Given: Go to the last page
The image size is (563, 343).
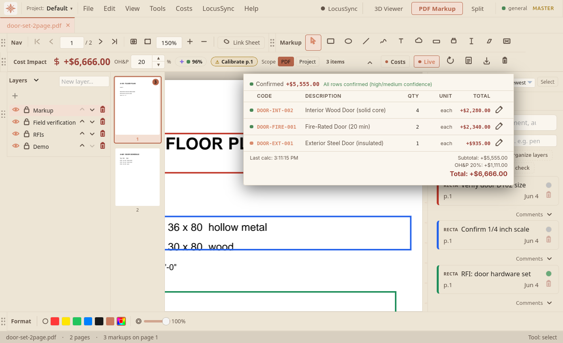Looking at the screenshot, I should [115, 42].
